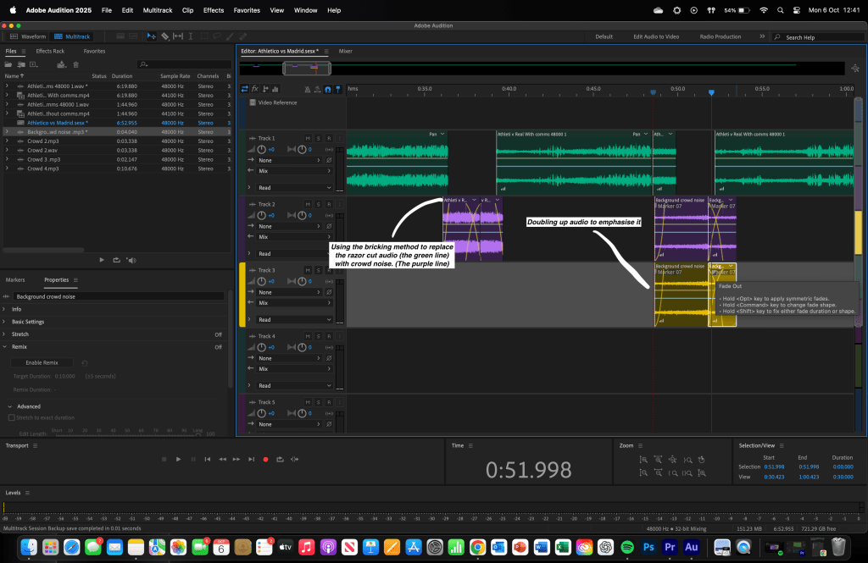
Task: Expand the Crowd 2.mp3 file entry
Action: coord(7,141)
